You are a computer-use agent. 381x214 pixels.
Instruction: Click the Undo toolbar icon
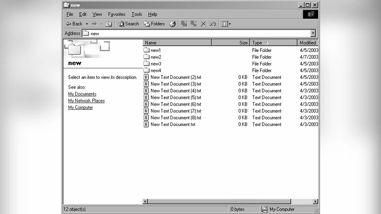(x=213, y=24)
